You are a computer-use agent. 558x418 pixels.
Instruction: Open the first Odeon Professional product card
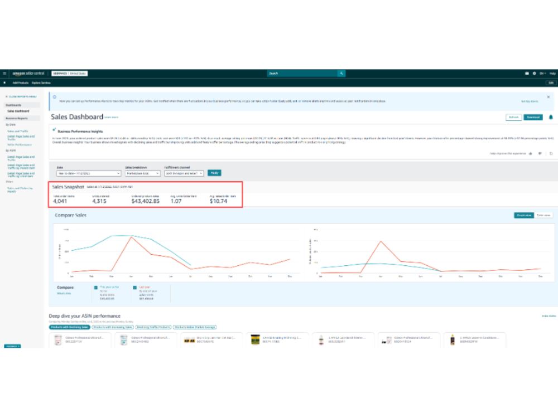[x=80, y=340]
